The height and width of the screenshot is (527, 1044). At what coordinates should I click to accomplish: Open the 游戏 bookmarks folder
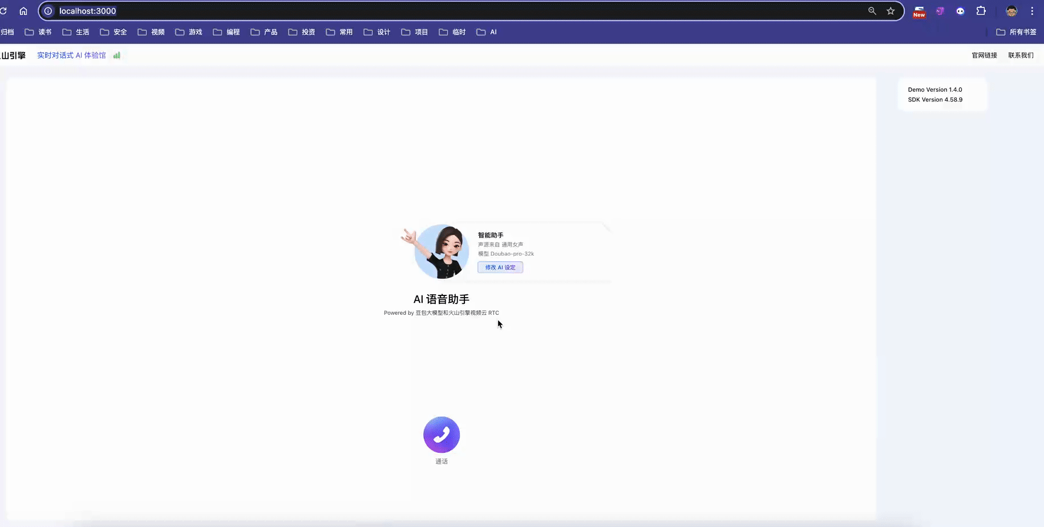pyautogui.click(x=189, y=32)
